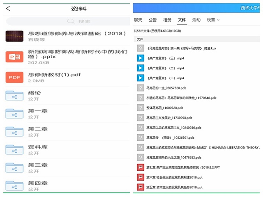Open the 第一章 folder
This screenshot has width=263, height=197.
click(x=14, y=114)
